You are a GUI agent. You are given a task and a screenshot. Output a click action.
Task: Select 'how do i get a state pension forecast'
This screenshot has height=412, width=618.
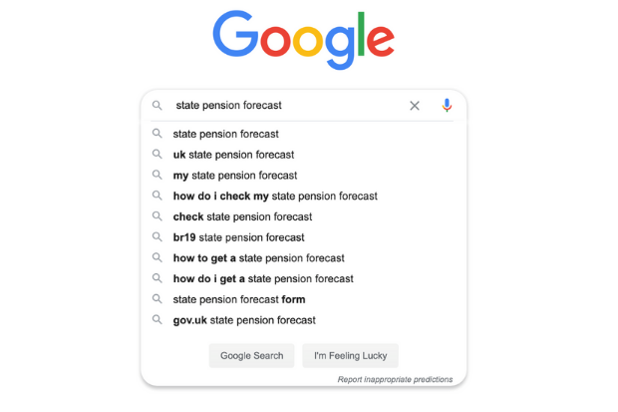pos(303,278)
